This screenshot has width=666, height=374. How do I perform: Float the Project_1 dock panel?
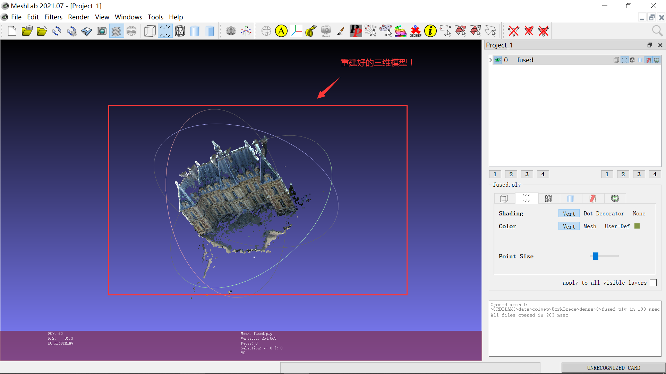tap(649, 45)
